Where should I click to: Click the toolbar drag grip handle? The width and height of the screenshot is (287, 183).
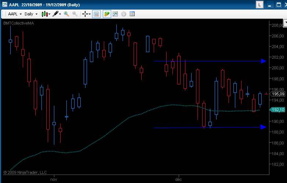[x=3, y=14]
